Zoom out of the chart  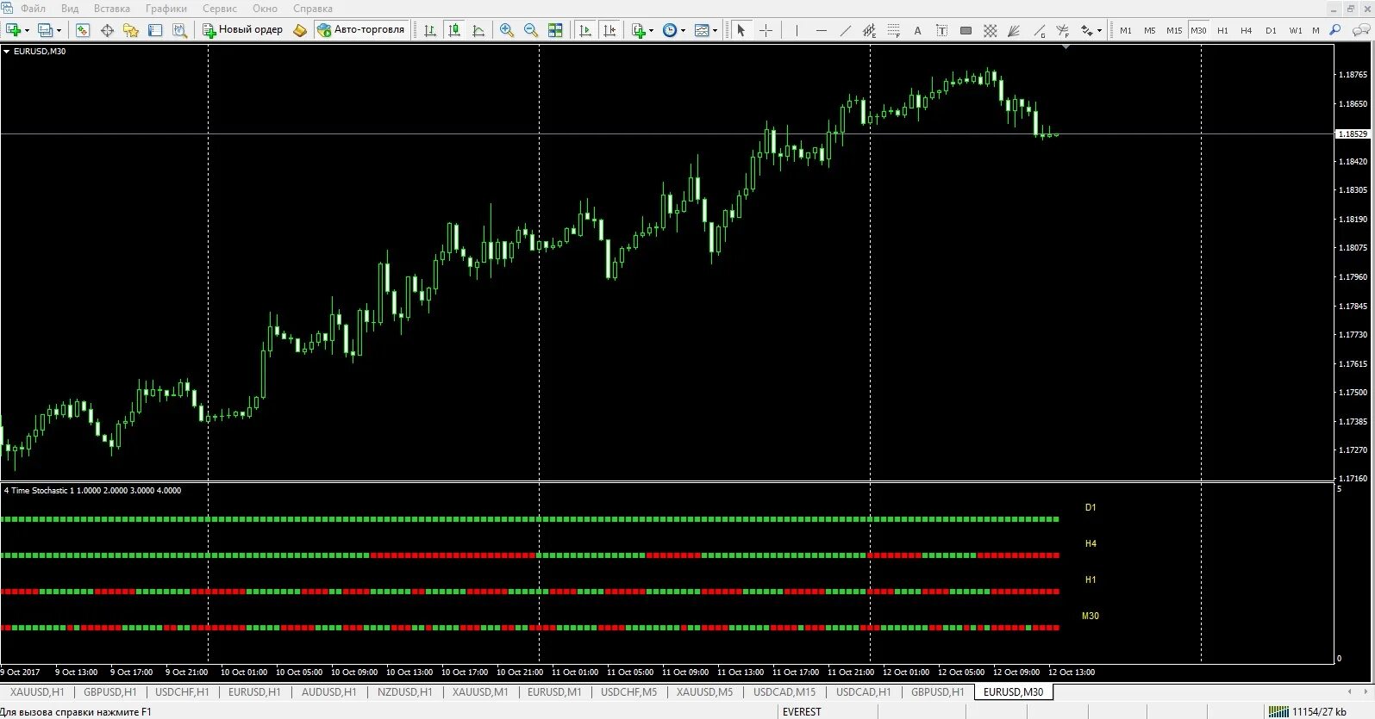click(531, 30)
